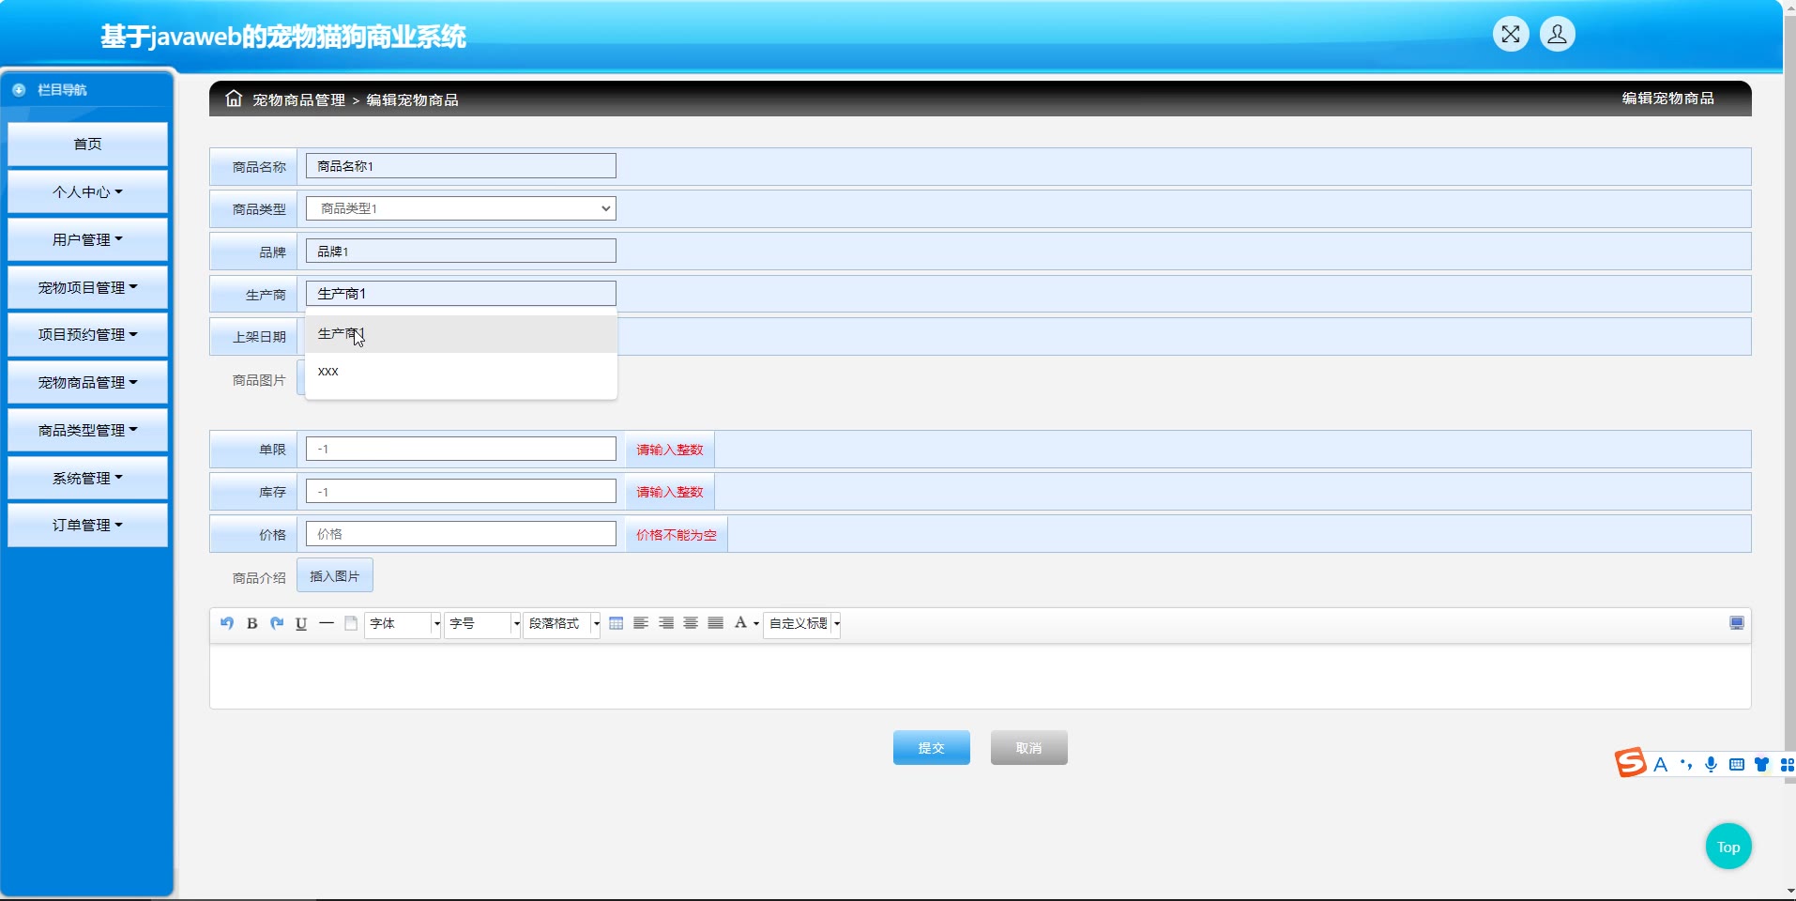Image resolution: width=1796 pixels, height=901 pixels.
Task: Click the blank page icon in editor toolbar
Action: click(351, 623)
